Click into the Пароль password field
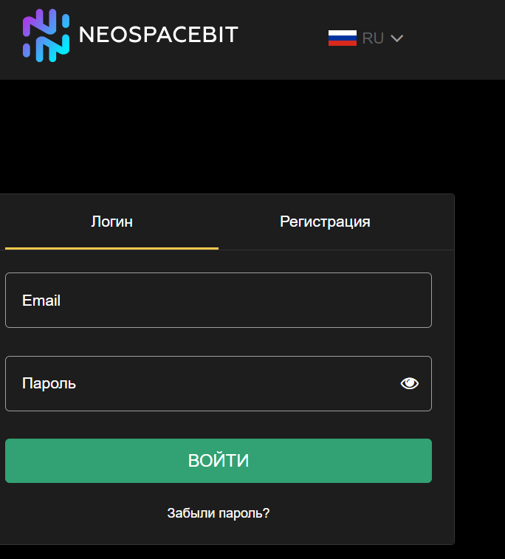Screen dimensions: 505x559 click(x=199, y=383)
